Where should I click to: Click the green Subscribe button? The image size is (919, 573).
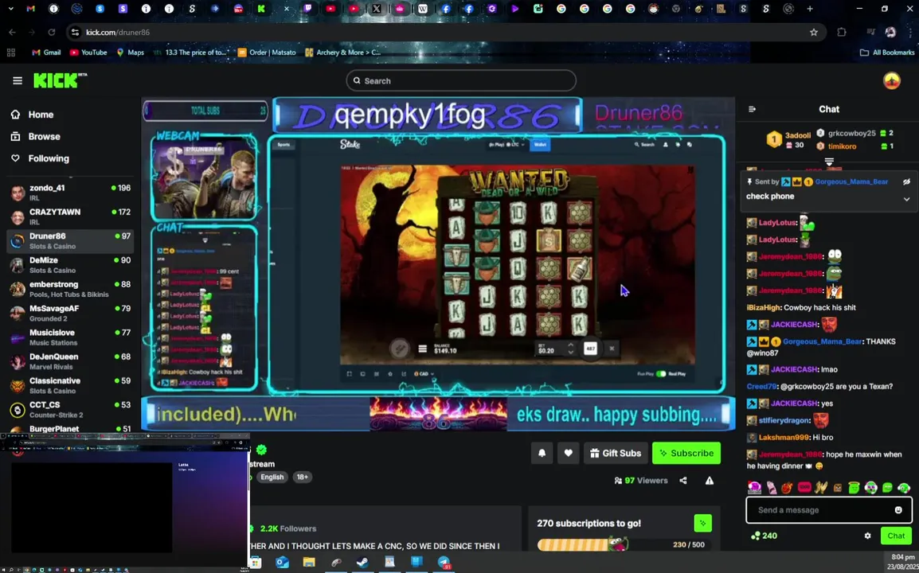coord(686,453)
